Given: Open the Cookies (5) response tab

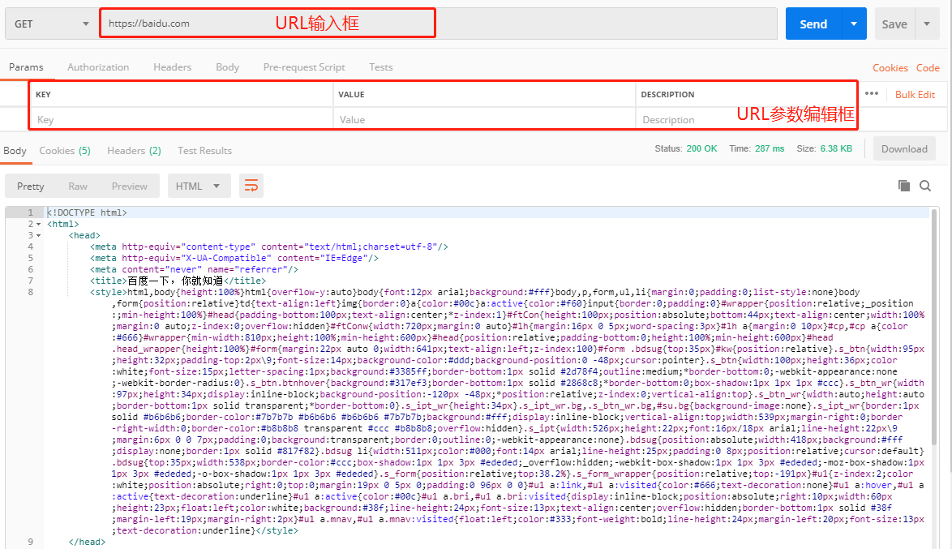Looking at the screenshot, I should (x=65, y=150).
